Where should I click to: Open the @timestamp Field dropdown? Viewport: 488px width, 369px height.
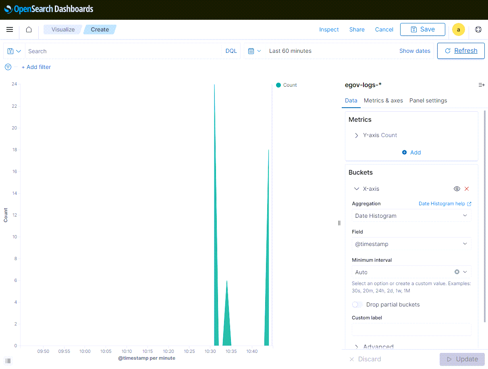click(x=411, y=244)
